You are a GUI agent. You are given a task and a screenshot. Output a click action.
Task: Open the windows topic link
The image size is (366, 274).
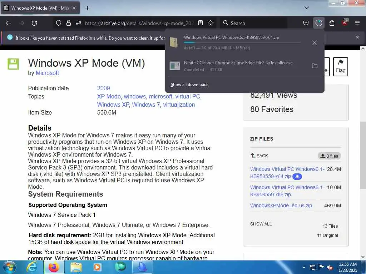(134, 96)
